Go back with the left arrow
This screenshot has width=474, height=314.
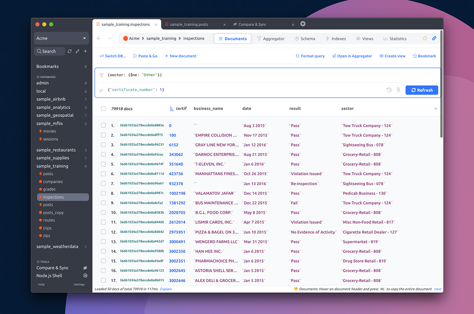click(99, 39)
